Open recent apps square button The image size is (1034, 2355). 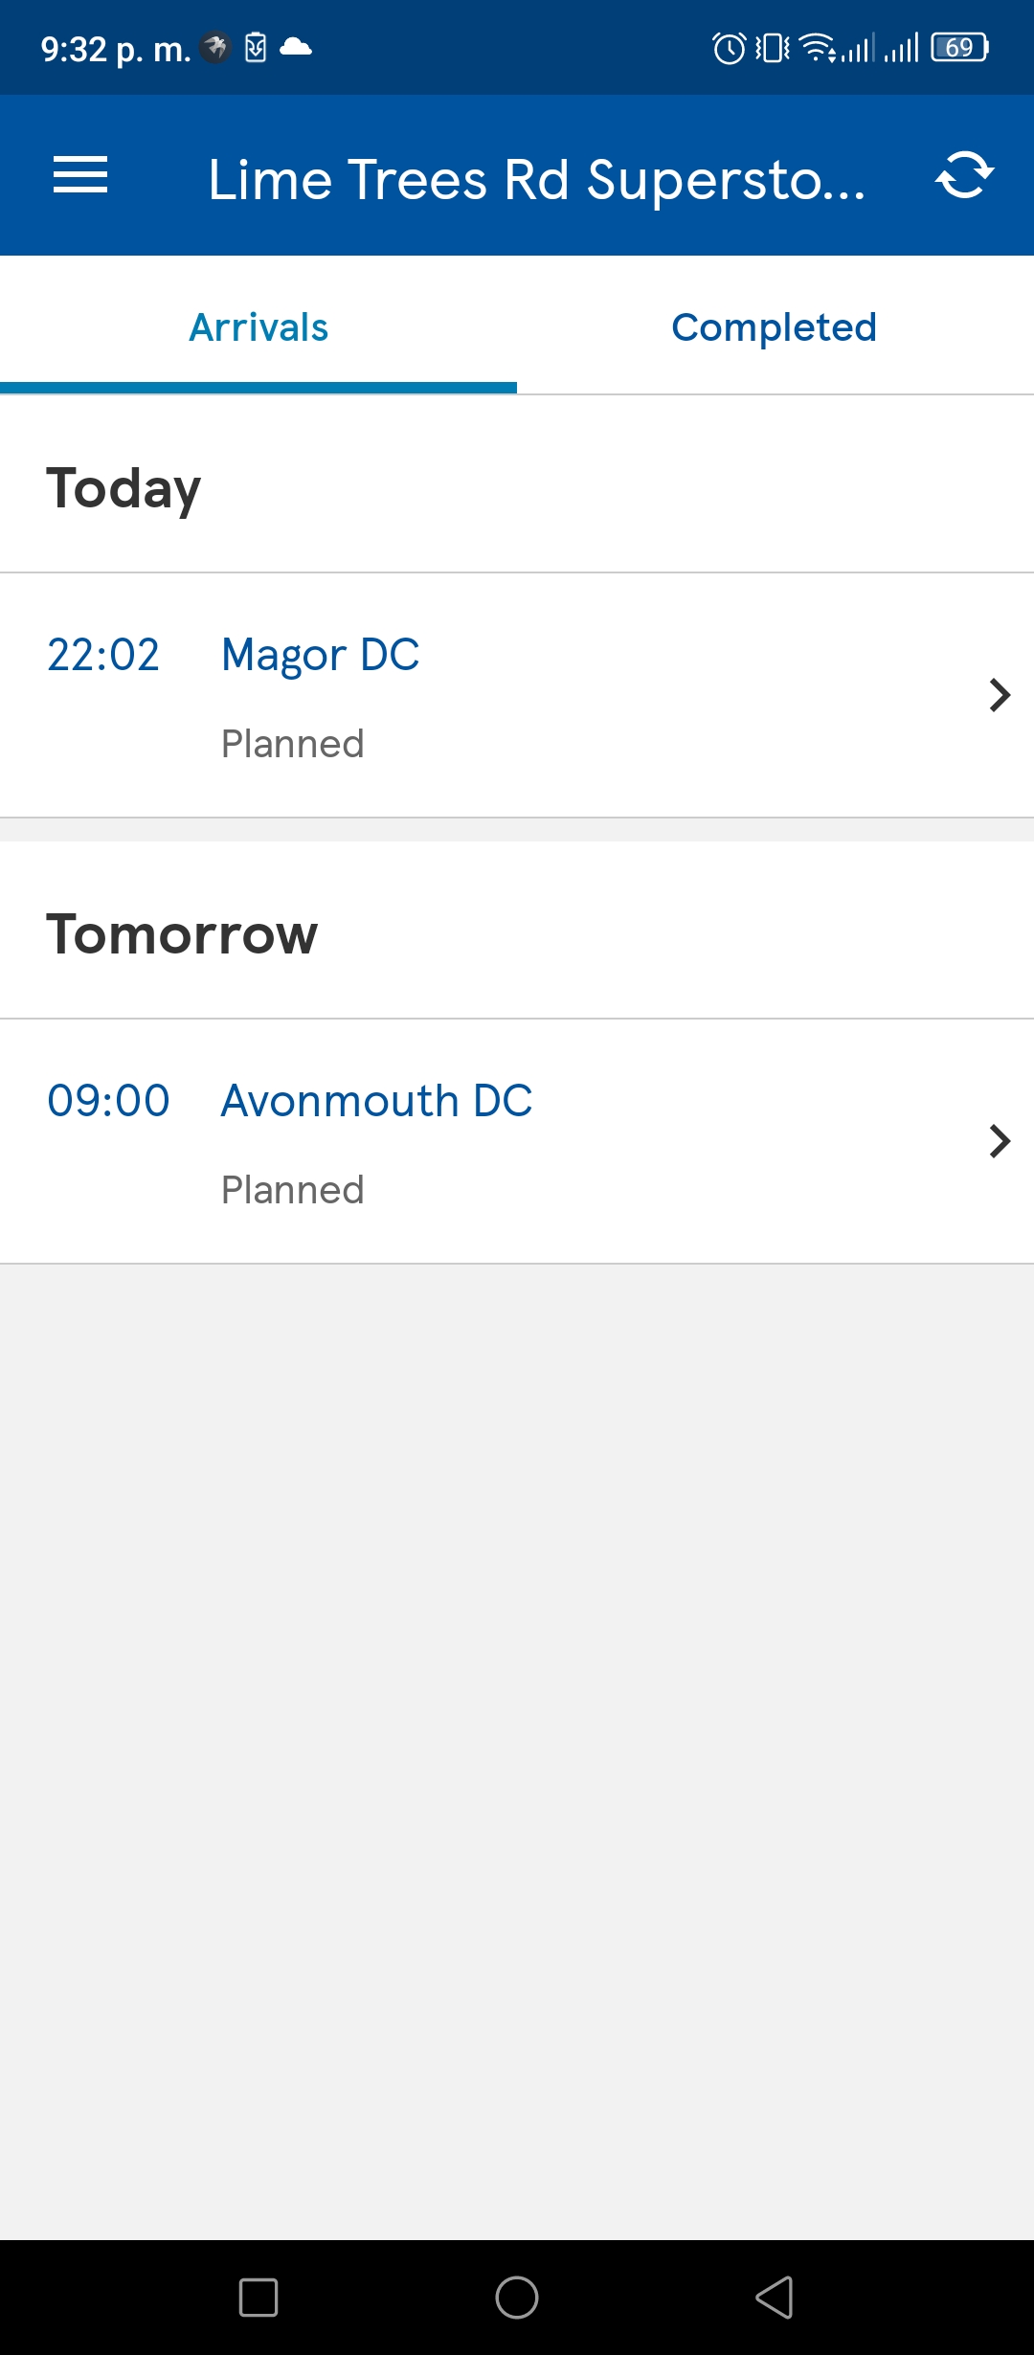(258, 2298)
